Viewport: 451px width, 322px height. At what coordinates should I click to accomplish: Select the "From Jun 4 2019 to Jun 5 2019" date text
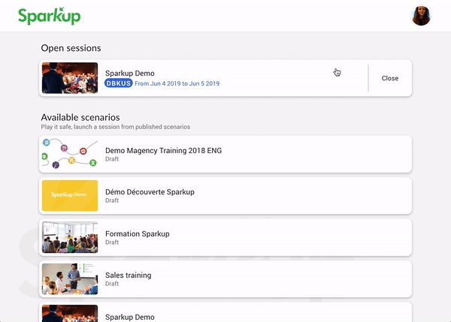177,83
